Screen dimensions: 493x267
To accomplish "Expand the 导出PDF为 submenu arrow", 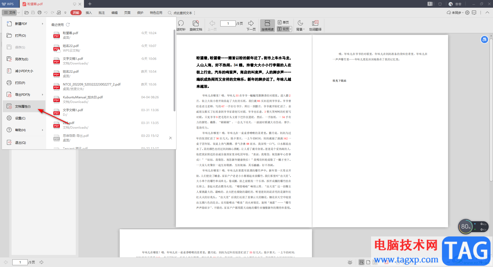I will [x=43, y=94].
